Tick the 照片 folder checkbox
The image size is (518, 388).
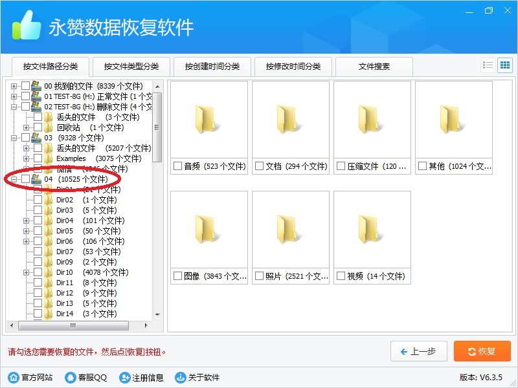click(259, 276)
